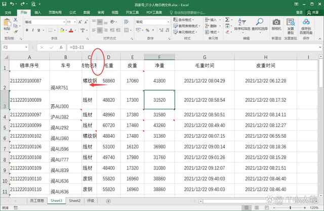Open the number format dropdown
The width and height of the screenshot is (324, 211).
tap(168, 22)
